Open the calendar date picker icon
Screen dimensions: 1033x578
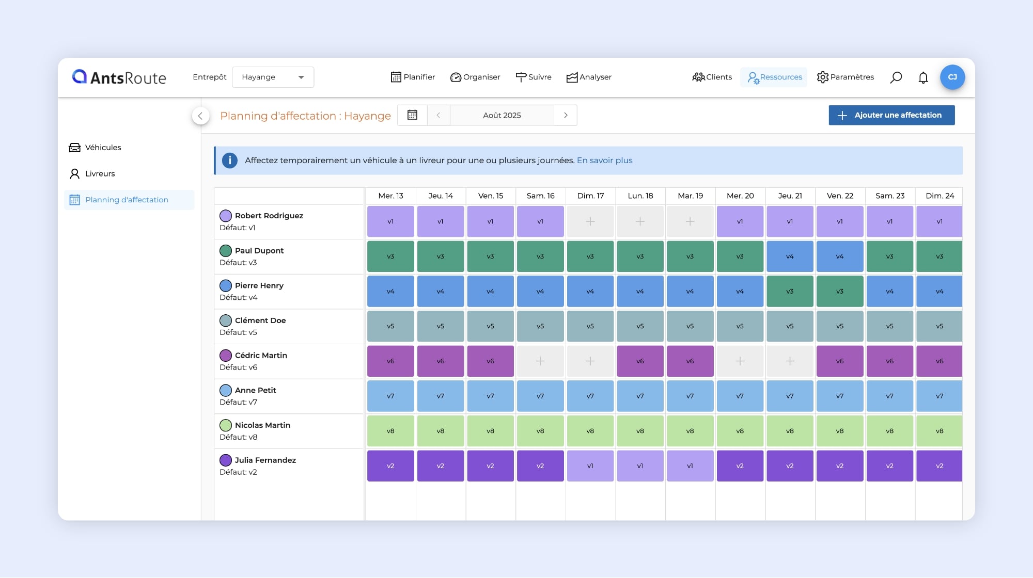click(x=412, y=115)
